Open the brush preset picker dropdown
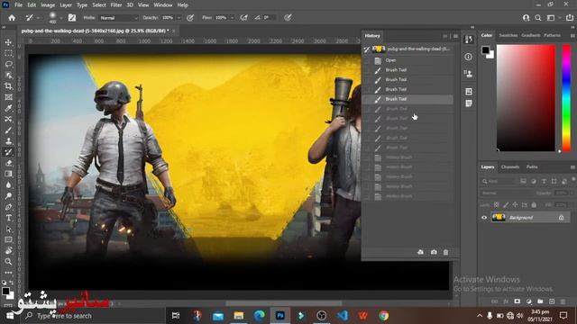Screen dimensions: 577x324 61,18
